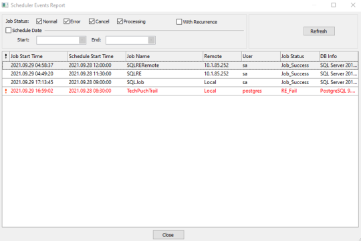Click the Scheduler Events Report title bar icon
Image resolution: width=361 pixels, height=241 pixels.
coord(5,5)
